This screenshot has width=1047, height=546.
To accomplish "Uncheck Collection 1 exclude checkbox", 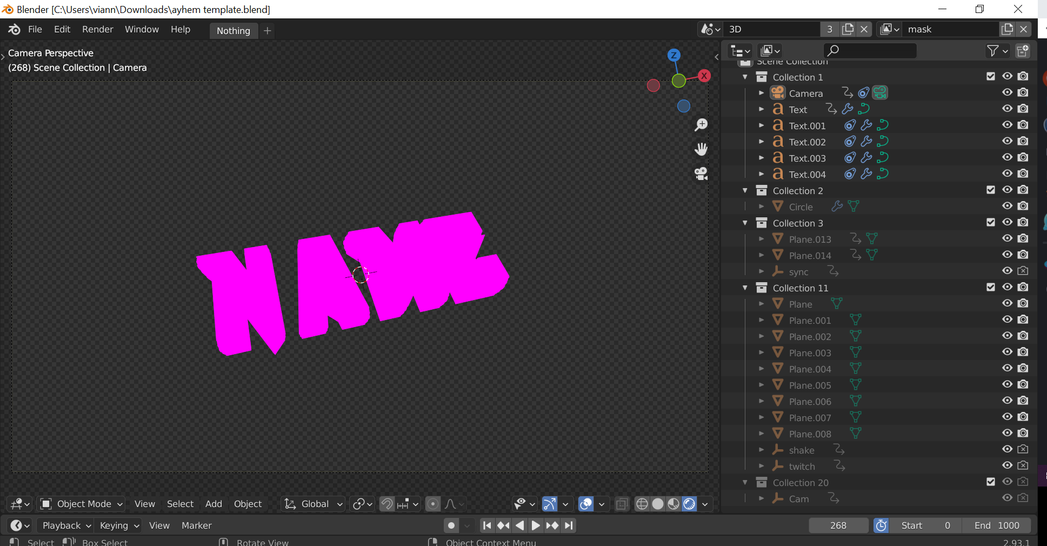I will [991, 76].
